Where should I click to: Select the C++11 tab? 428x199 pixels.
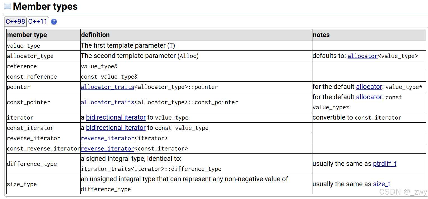click(x=38, y=21)
